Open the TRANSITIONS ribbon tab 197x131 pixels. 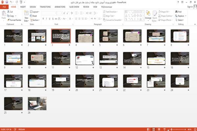(x=45, y=7)
